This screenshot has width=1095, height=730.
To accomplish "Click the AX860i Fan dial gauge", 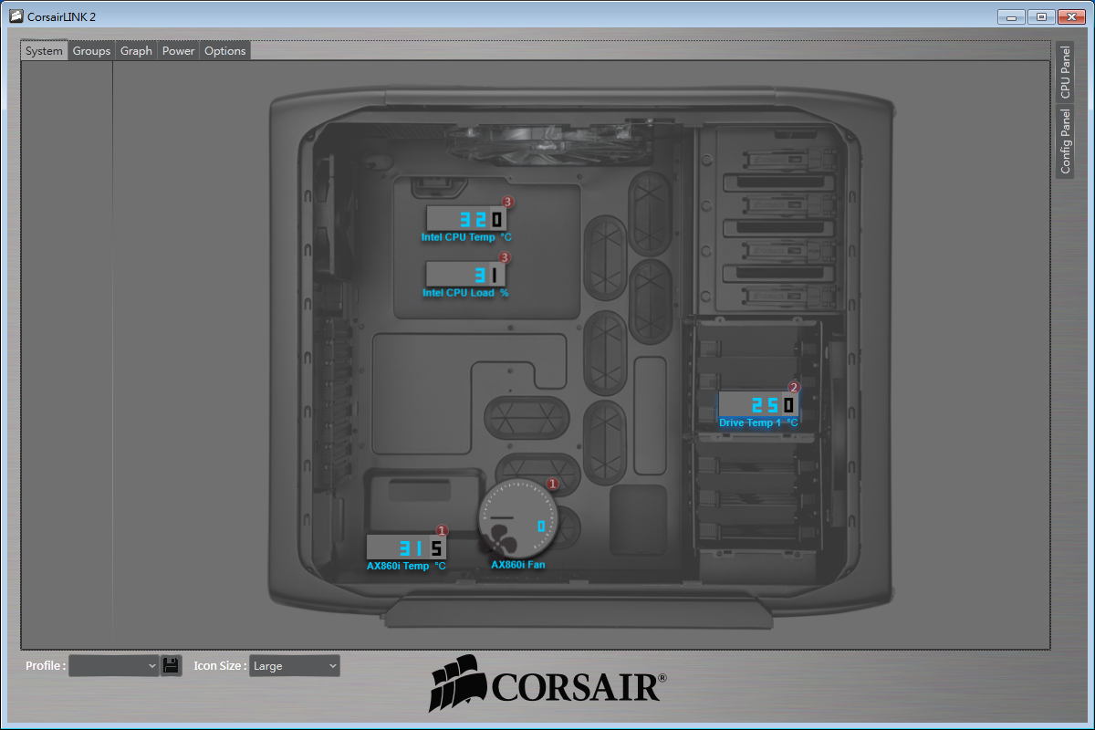I will (518, 518).
